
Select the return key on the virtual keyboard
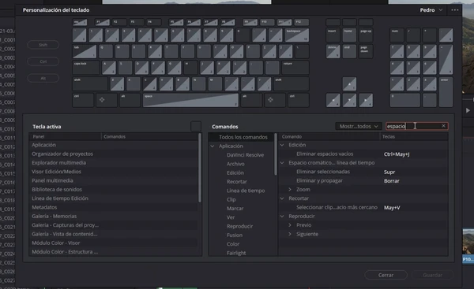(295, 68)
